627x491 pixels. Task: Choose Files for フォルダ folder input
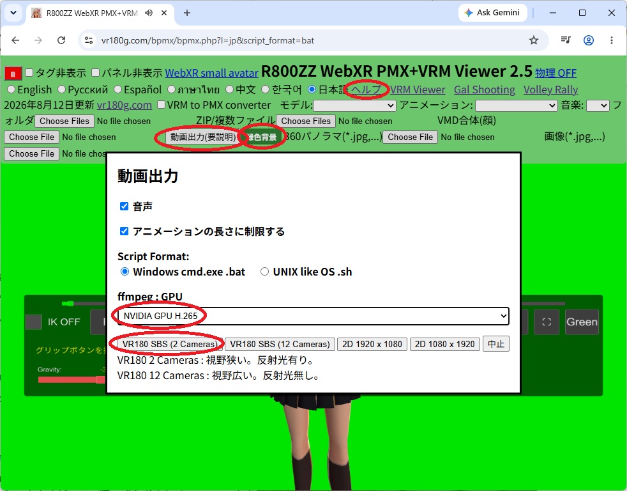coord(64,121)
